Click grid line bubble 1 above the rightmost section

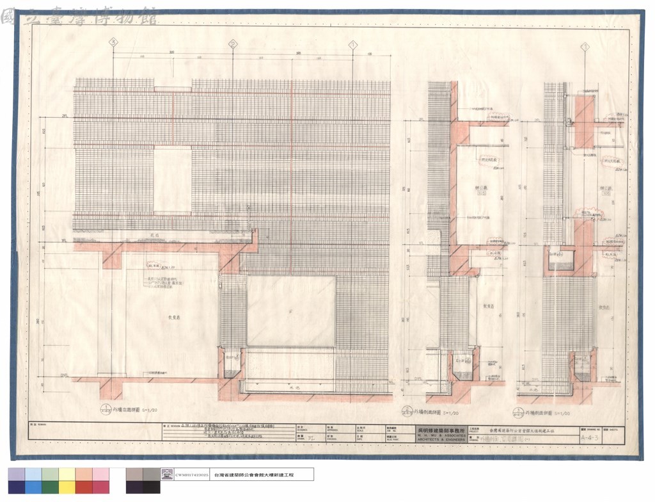tap(585, 47)
